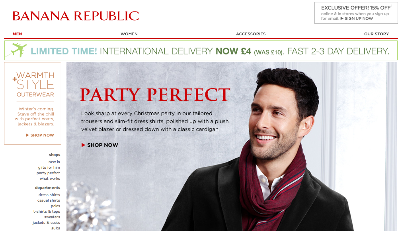Open the MEN navigation tab
This screenshot has height=231, width=402.
(x=18, y=34)
